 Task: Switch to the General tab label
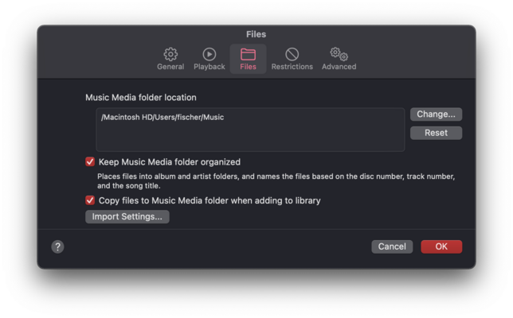click(x=170, y=67)
